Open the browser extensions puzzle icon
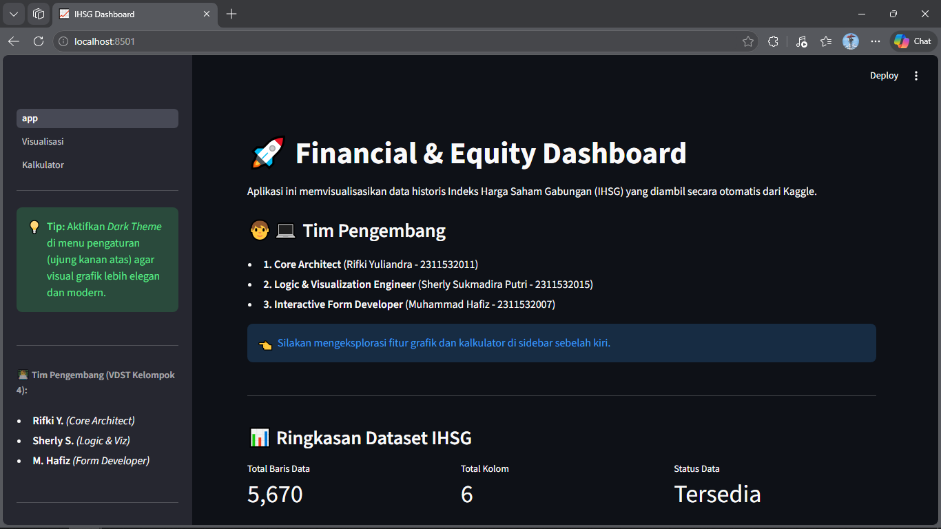Viewport: 941px width, 529px height. (773, 41)
